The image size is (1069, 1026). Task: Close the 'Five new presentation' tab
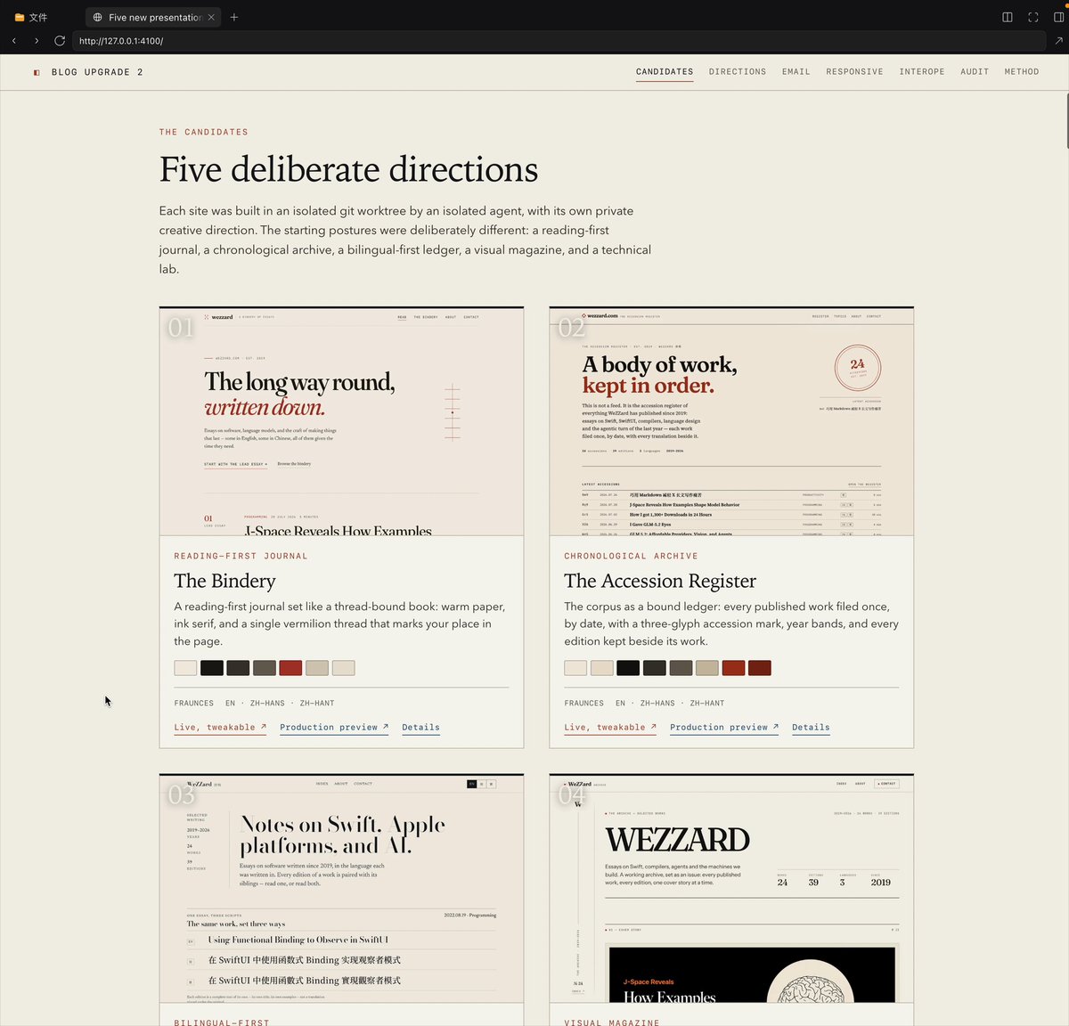click(211, 17)
